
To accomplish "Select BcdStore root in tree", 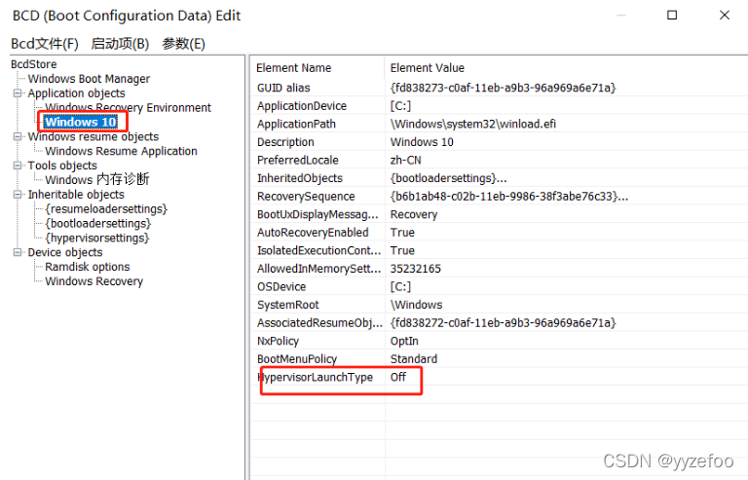I will point(34,64).
